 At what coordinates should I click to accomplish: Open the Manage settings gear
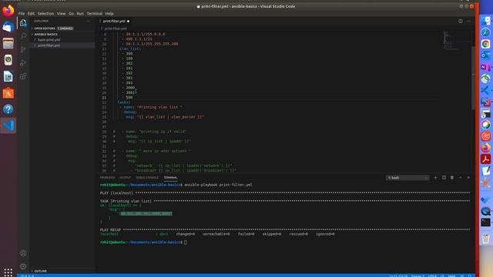[23, 266]
